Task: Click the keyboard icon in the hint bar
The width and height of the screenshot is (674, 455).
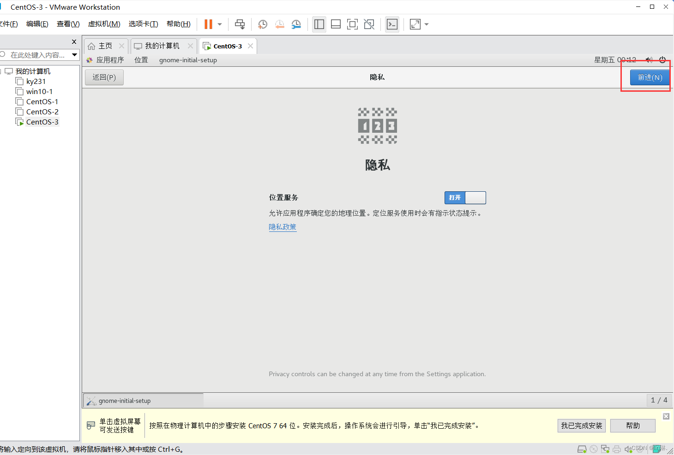Action: click(91, 425)
